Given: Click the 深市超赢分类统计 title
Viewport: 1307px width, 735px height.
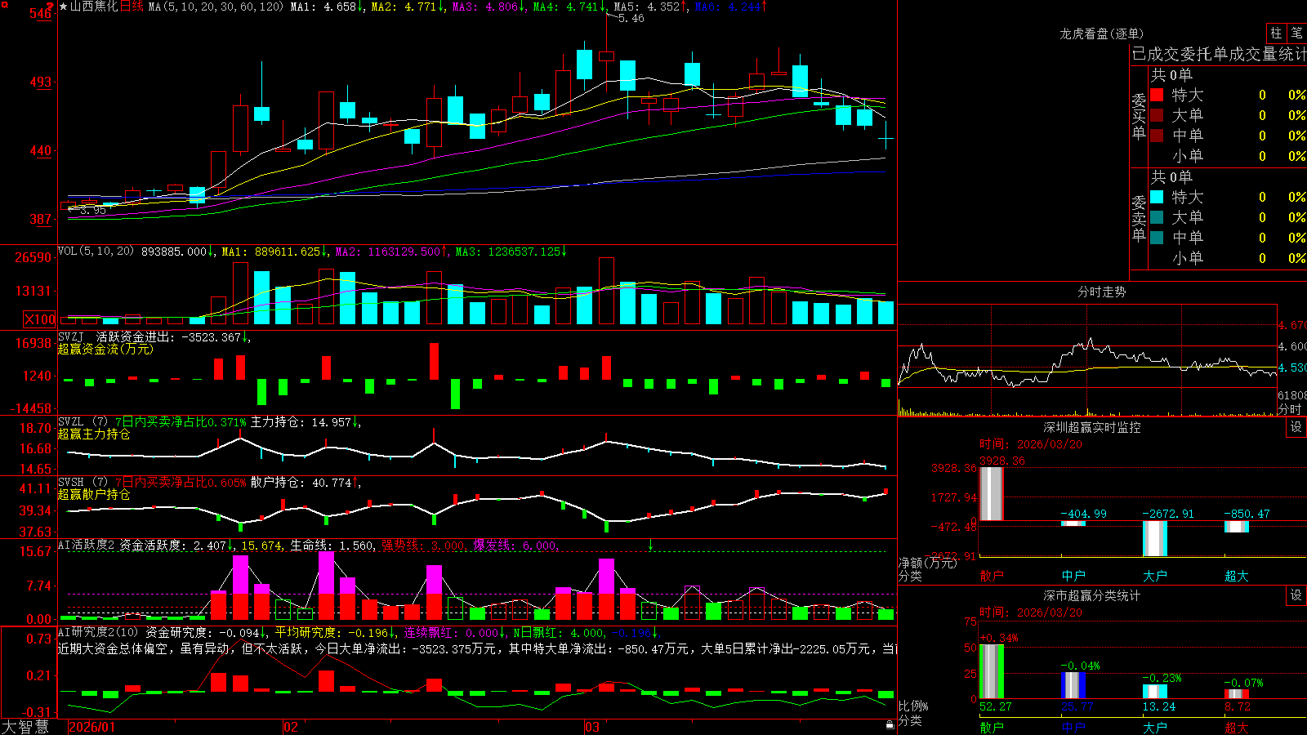Looking at the screenshot, I should pyautogui.click(x=1091, y=595).
